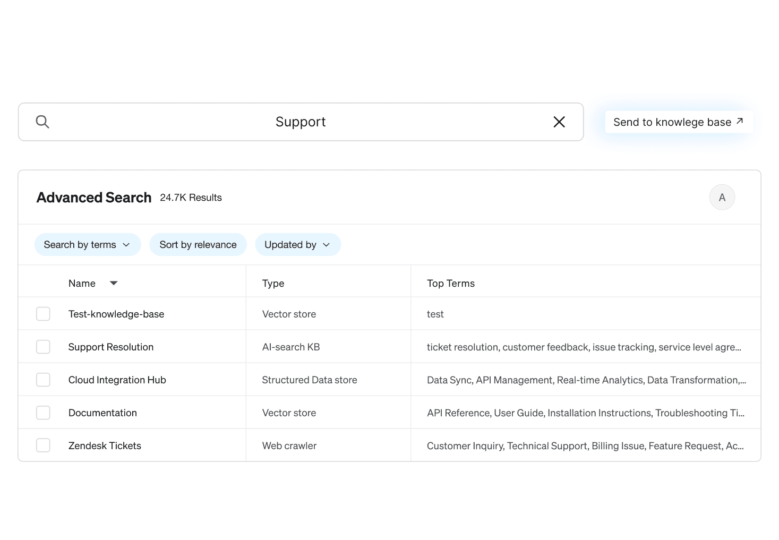This screenshot has width=779, height=540.
Task: Select the Cloud Integration Hub checkbox
Action: click(43, 380)
